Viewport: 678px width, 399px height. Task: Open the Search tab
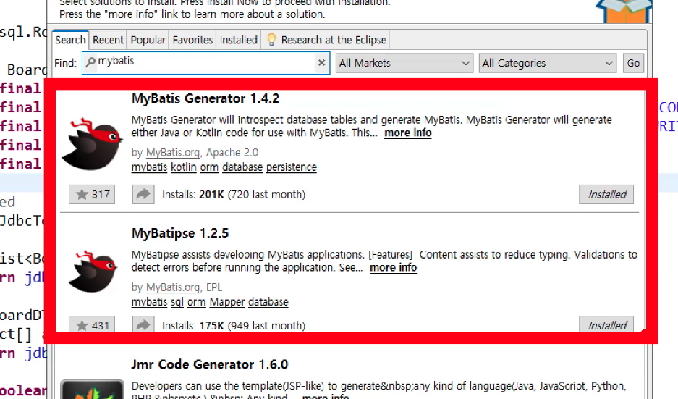[x=70, y=40]
